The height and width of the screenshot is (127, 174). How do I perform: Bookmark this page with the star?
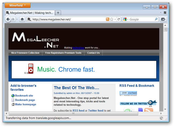click(112, 19)
